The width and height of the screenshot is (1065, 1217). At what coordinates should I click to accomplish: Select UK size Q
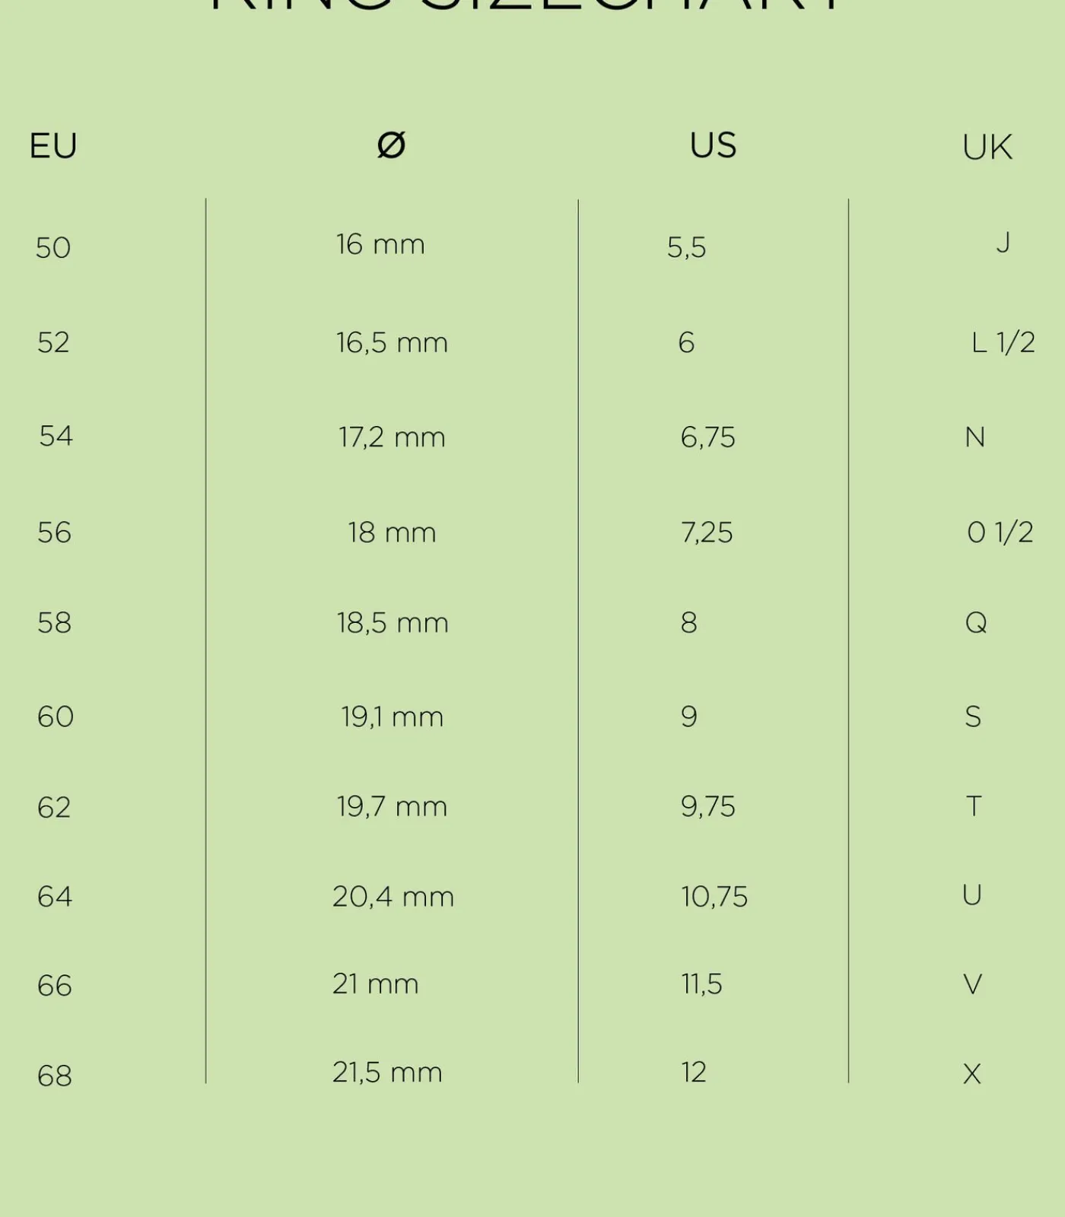[x=976, y=623]
